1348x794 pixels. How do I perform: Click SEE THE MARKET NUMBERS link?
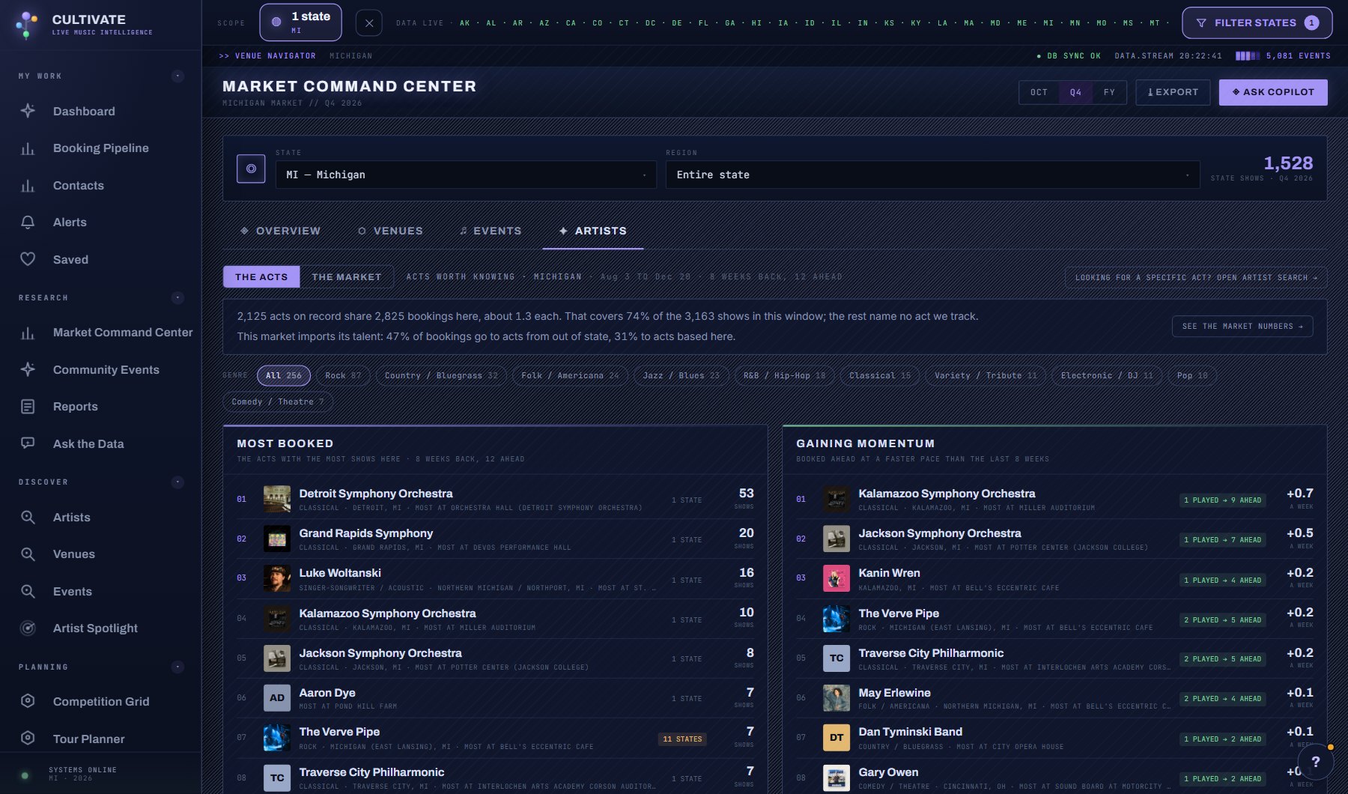(x=1242, y=326)
